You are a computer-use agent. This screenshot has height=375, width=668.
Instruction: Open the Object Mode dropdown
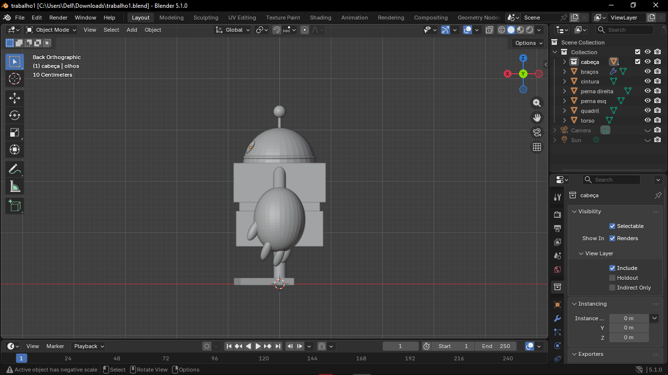coord(51,30)
